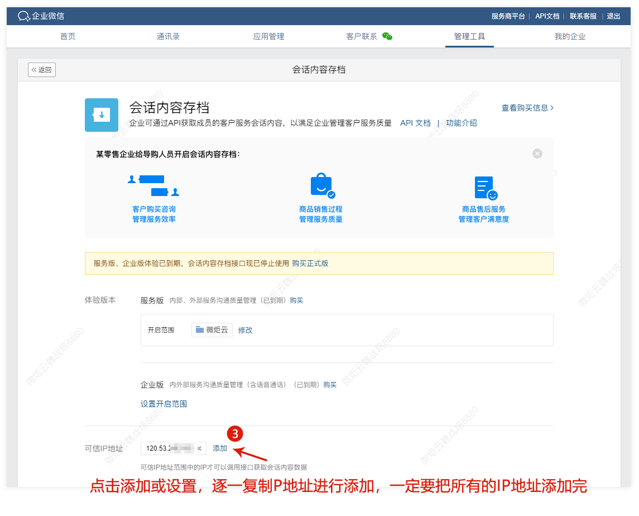Click 购买正式版 in the yellow notice
The height and width of the screenshot is (516, 639).
pyautogui.click(x=310, y=263)
